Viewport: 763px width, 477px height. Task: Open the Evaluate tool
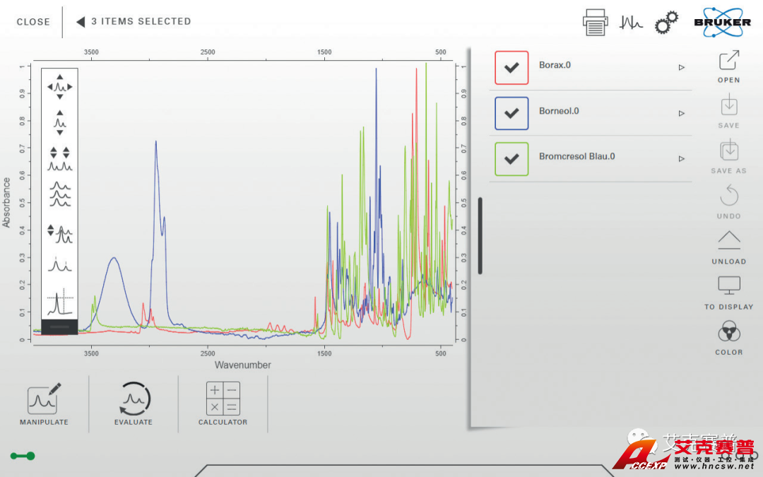click(134, 399)
